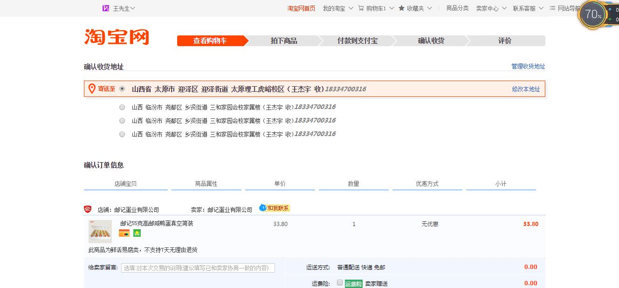The height and width of the screenshot is (288, 619).
Task: Click the 评价 step tab
Action: [505, 41]
